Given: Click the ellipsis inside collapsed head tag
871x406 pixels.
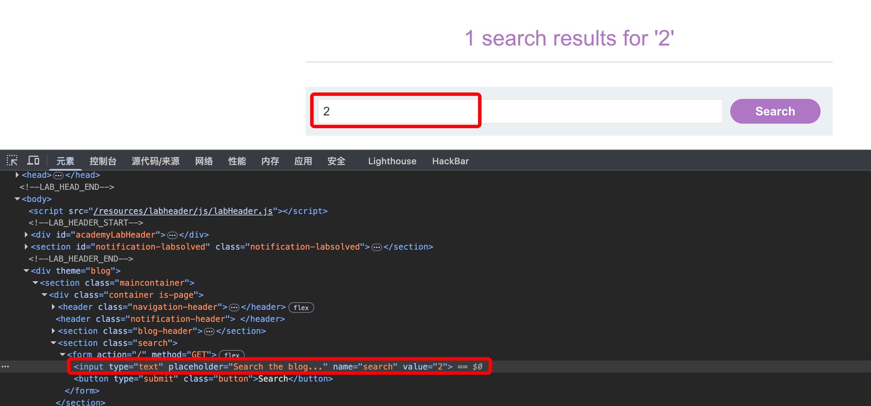Looking at the screenshot, I should tap(58, 175).
